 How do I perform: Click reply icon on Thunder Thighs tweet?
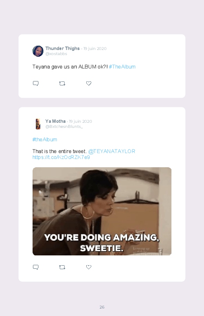tap(36, 83)
